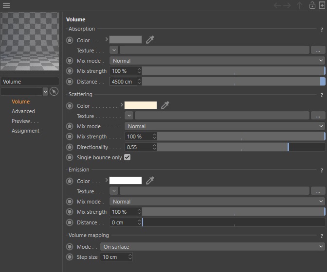Expand Emission Color chevron
Screen dimensions: 327x272
point(107,180)
